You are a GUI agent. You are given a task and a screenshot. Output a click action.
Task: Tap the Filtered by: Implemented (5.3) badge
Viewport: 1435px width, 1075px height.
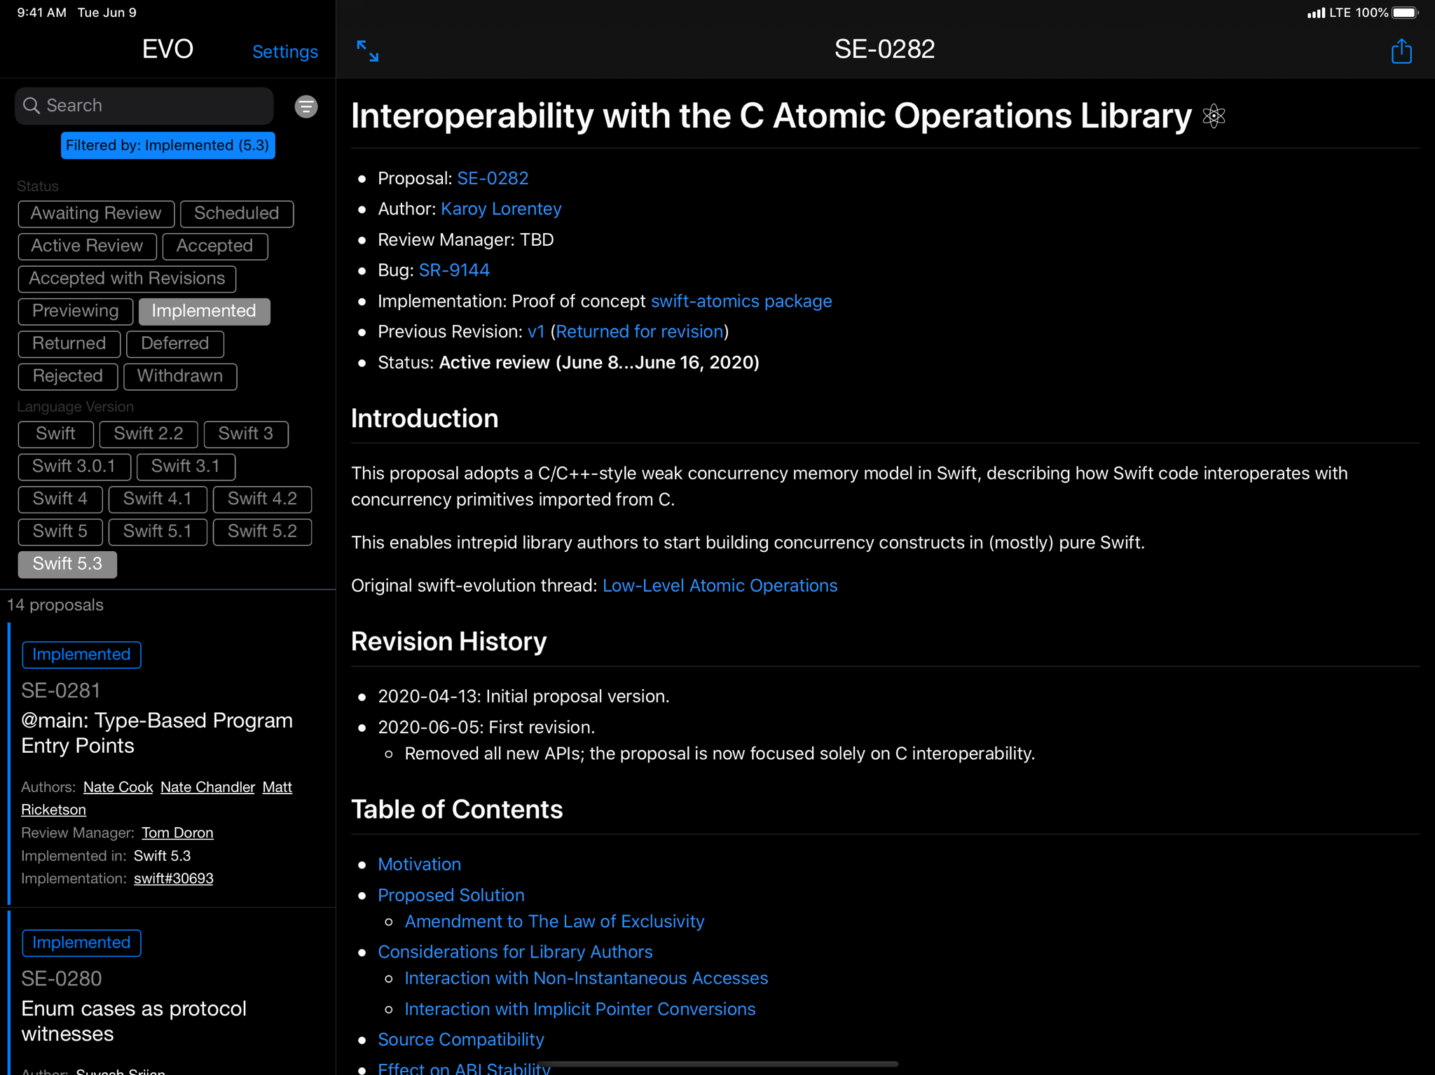pyautogui.click(x=168, y=146)
